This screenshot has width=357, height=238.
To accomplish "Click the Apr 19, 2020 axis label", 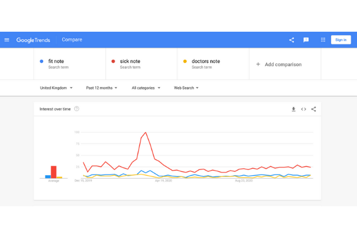I will click(x=164, y=180).
